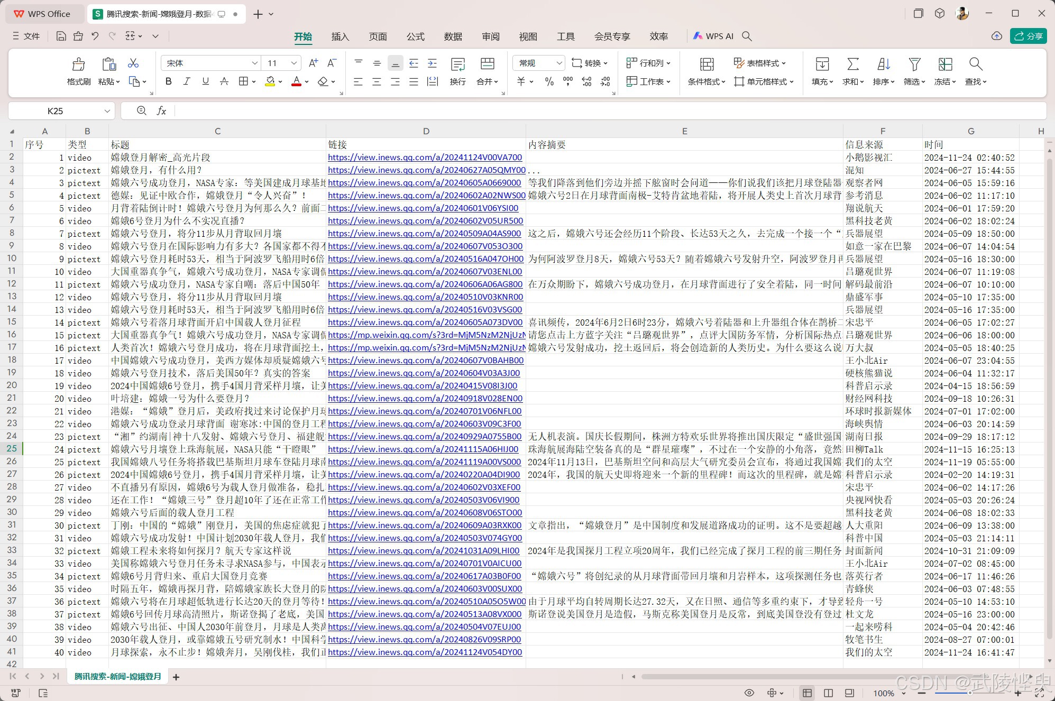1055x701 pixels.
Task: Click the AutoSum (求和) sigma icon
Action: 852,64
